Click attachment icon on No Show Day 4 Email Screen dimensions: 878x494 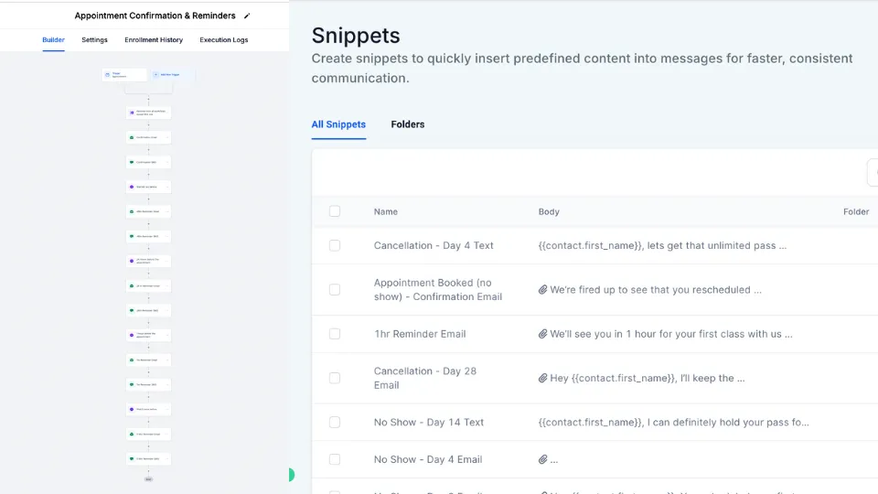pyautogui.click(x=542, y=459)
